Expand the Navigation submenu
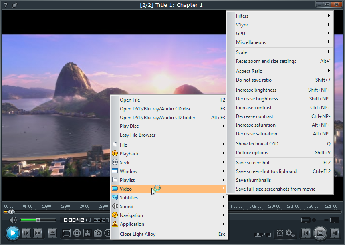 tap(169, 215)
